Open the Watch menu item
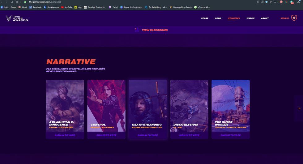303x164 pixels. [x=250, y=18]
